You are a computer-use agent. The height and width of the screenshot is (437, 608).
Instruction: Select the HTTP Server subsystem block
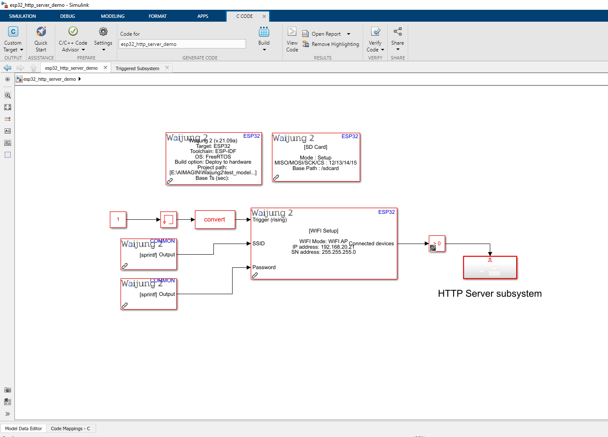point(490,267)
